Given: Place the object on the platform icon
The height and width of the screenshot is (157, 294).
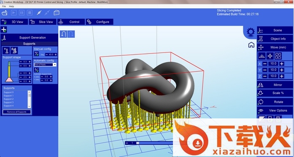Looking at the screenshot, I should [x=262, y=56].
